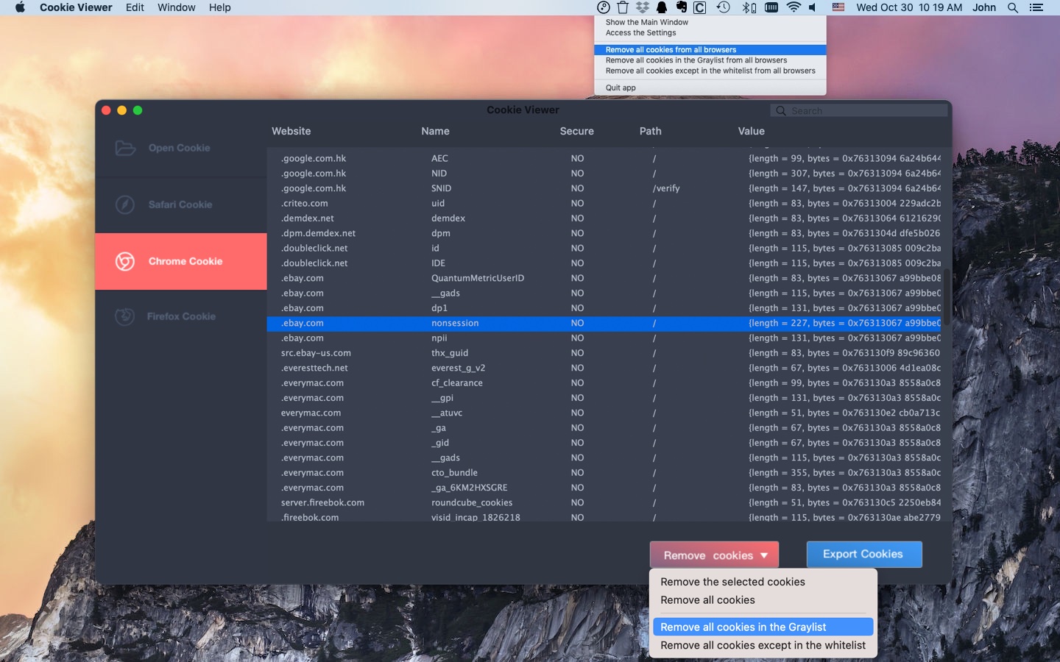
Task: Click the /verify path cell
Action: 666,188
